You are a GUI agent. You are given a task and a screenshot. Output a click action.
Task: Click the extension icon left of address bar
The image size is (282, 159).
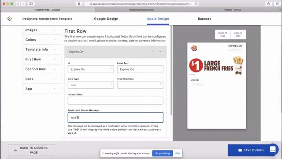[x=79, y=4]
